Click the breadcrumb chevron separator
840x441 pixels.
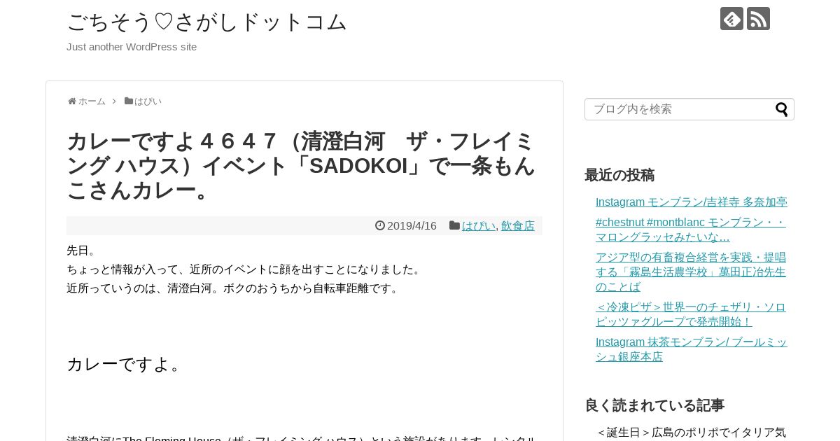tap(114, 101)
